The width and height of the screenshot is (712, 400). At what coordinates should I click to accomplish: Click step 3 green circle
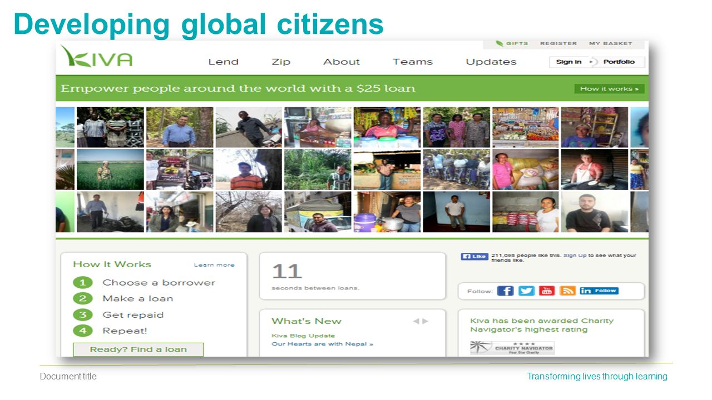[x=82, y=314]
